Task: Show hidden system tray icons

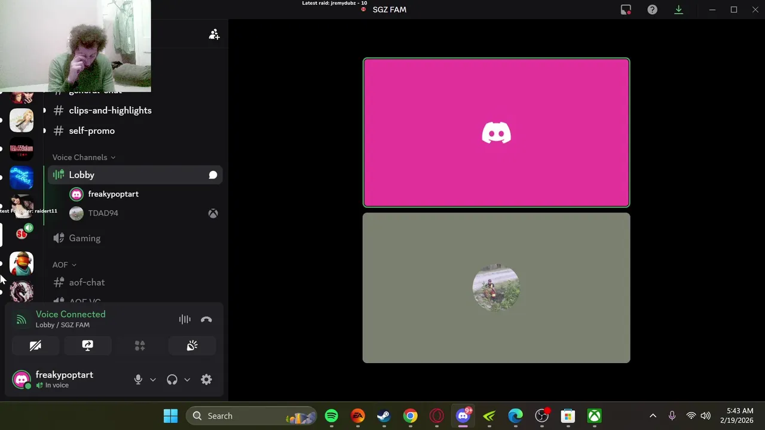Action: 653,416
